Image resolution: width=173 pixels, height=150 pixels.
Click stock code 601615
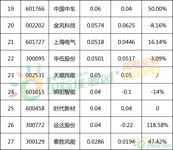point(35,92)
